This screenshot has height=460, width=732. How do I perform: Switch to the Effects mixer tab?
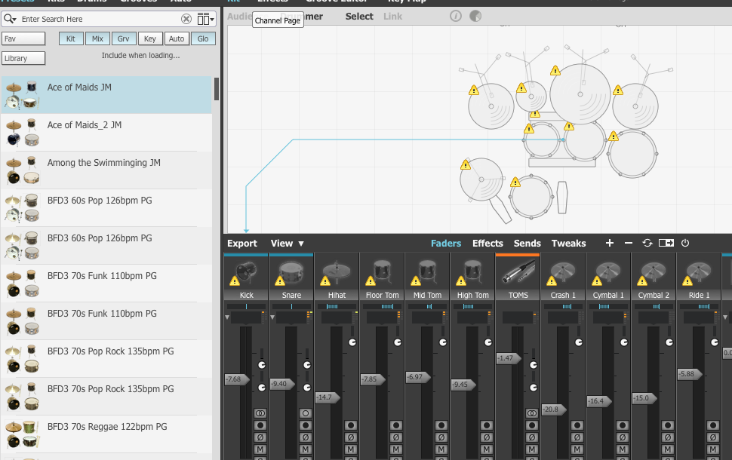tap(487, 243)
